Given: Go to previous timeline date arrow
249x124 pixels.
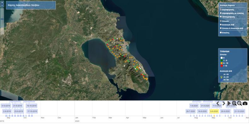Looking at the screenshot, I should [218, 103].
